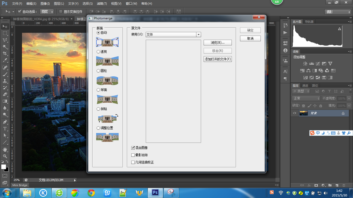Screen dimensions: 353x198
Task: Switch to the 通道 Channels tab
Action: [x=305, y=86]
